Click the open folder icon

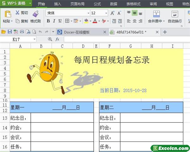click(3, 32)
